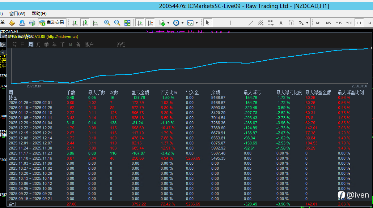Click the 2026.01.19 ~ 2026.01.25 week row
The image size is (373, 208).
(30, 108)
